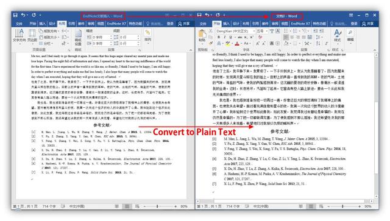
Task: Open highlight color dropdown arrow in right window
Action: coord(232,44)
